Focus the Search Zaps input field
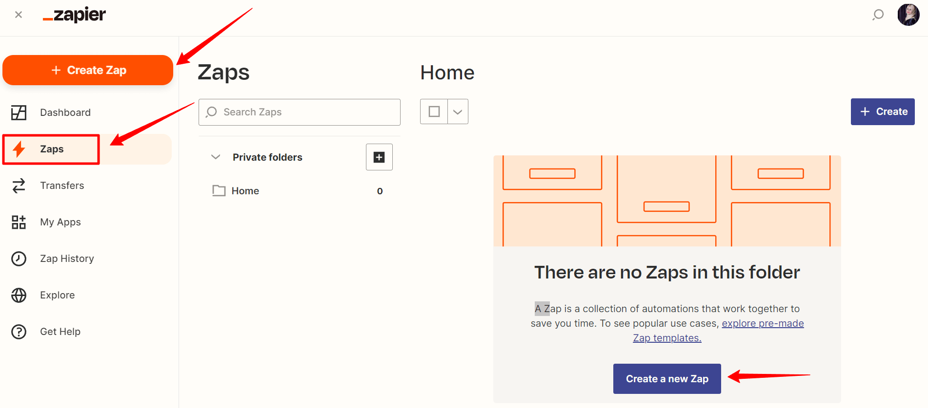Viewport: 928px width, 408px height. tap(300, 112)
